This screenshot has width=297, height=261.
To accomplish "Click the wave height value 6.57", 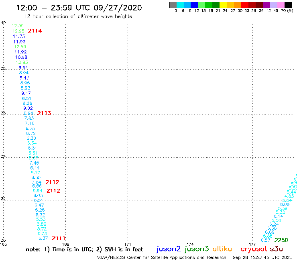I will [266, 241].
